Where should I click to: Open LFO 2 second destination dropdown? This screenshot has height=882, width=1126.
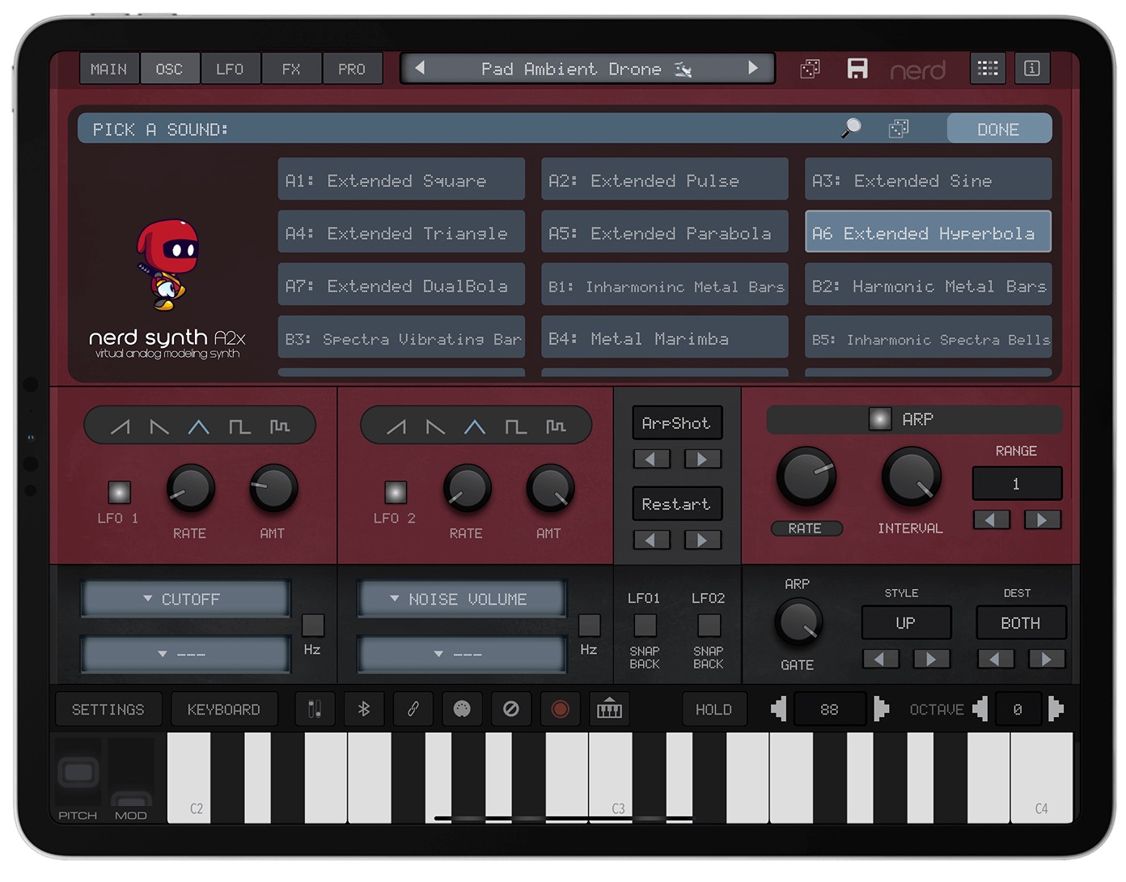coord(462,654)
